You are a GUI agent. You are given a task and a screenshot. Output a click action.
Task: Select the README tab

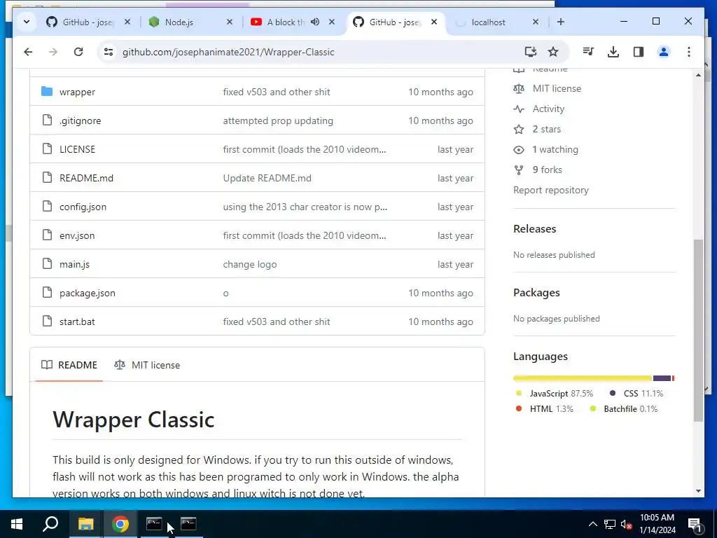click(69, 365)
